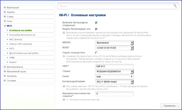
Task: Click the gear icon beside Система
Action: point(5,81)
